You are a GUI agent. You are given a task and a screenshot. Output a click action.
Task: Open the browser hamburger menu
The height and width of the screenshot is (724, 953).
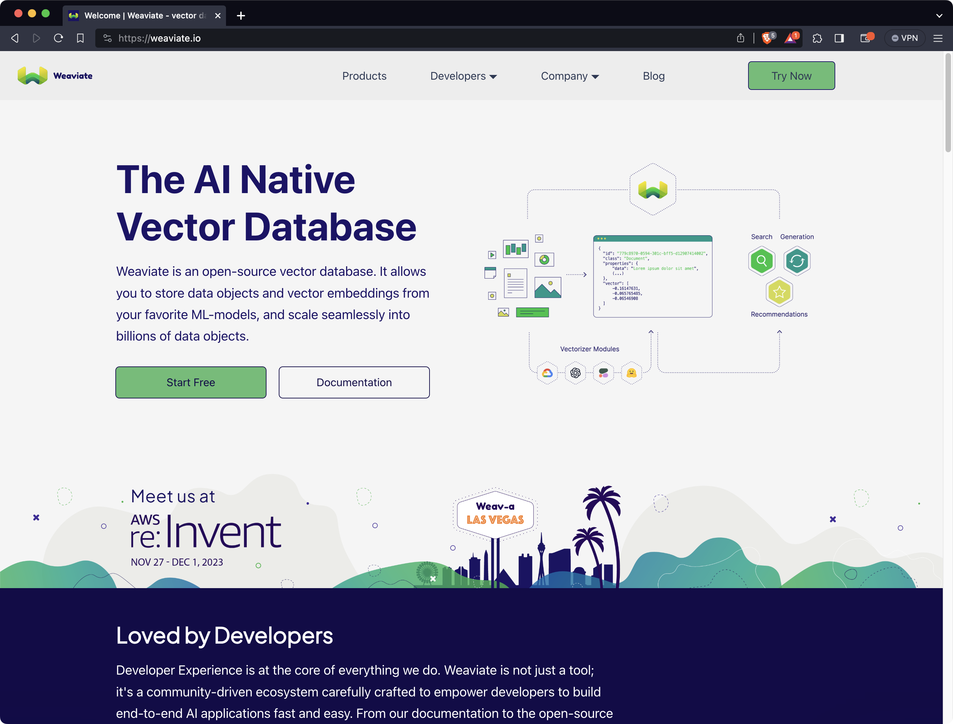tap(938, 38)
